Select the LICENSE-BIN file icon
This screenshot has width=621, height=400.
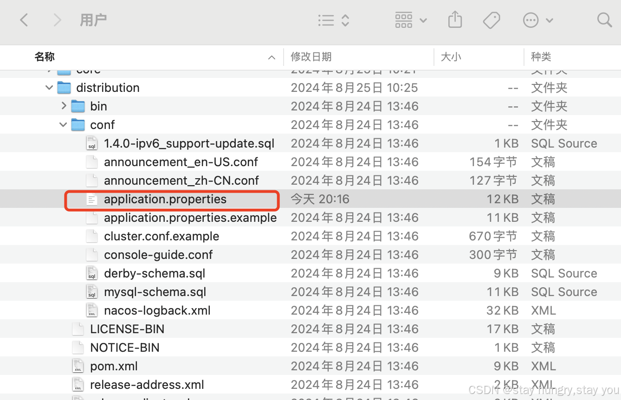(x=78, y=329)
